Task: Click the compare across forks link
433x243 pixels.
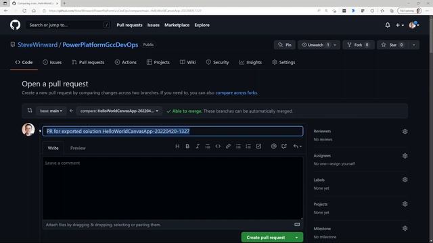Action: [236, 93]
